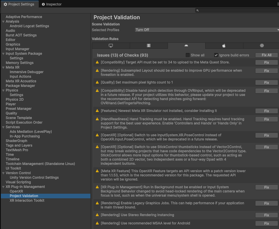This screenshot has height=229, width=279.
Task: Click warning icon for HandReadiness Hand Tracking rule
Action: coord(97,119)
